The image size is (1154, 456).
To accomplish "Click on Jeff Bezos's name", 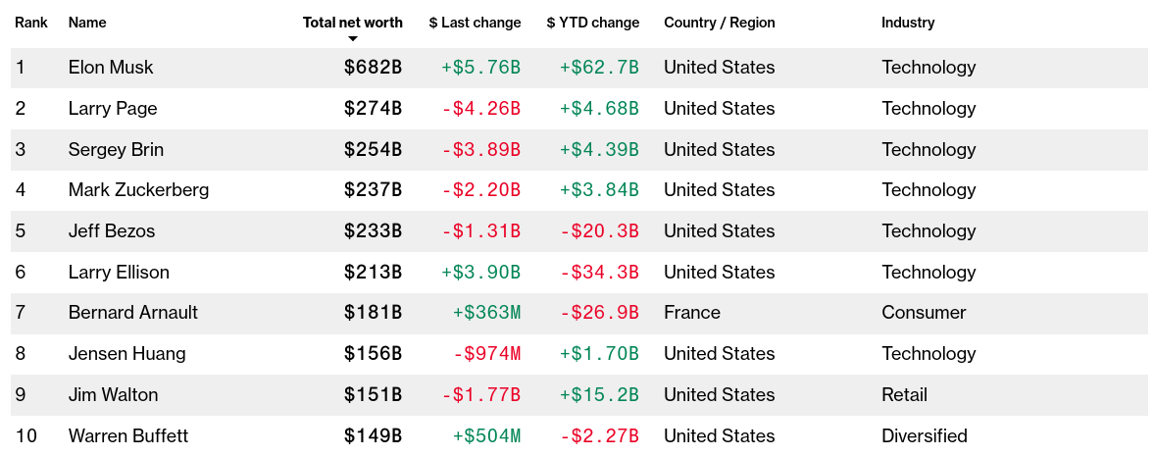I will 112,231.
